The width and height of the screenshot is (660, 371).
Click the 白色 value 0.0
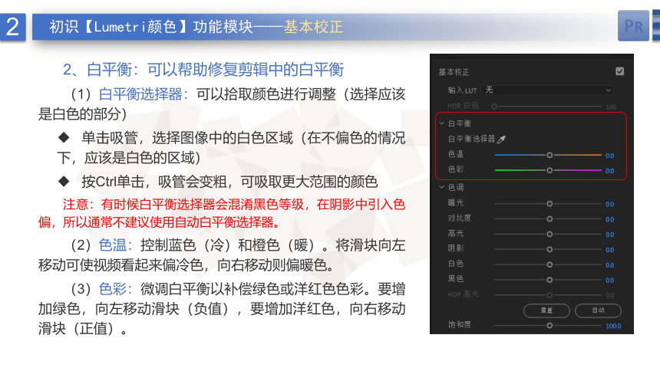click(x=609, y=265)
